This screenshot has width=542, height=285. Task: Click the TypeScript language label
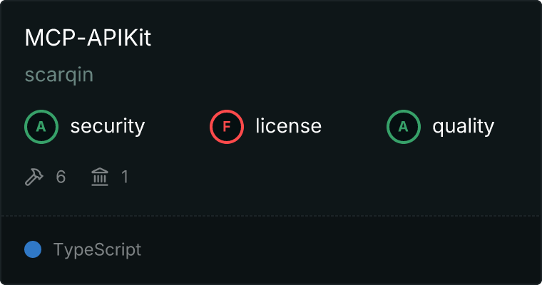[x=97, y=250]
